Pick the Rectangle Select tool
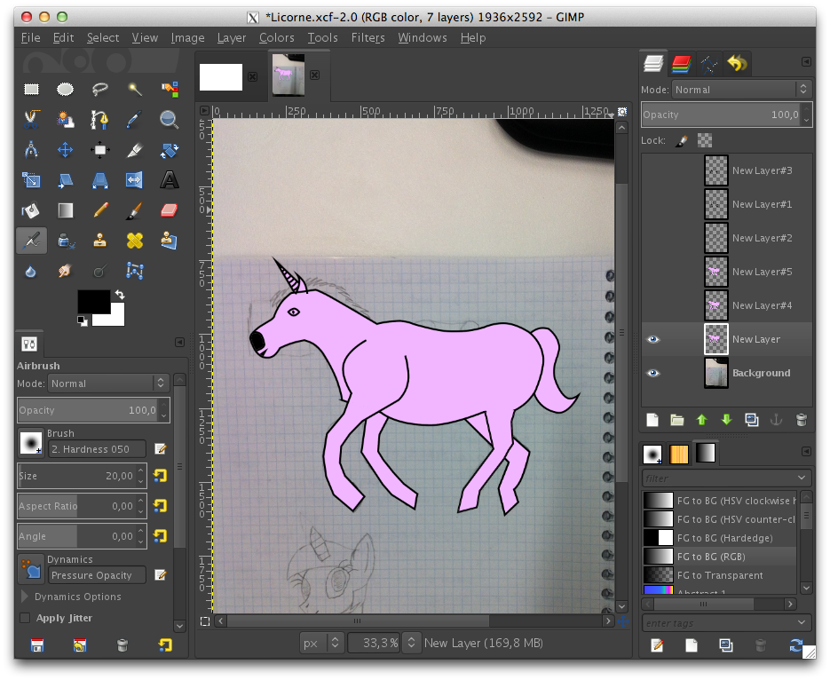Image resolution: width=830 pixels, height=680 pixels. [31, 89]
